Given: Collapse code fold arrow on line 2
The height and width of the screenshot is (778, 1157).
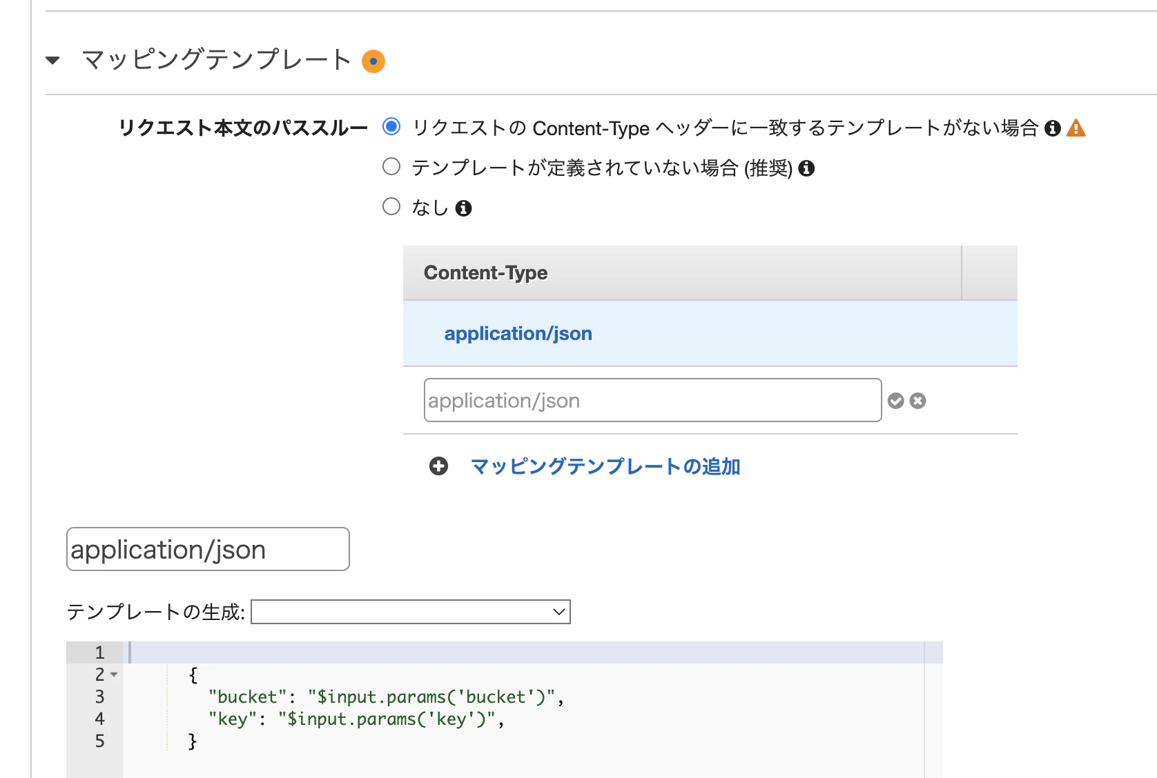Looking at the screenshot, I should [114, 675].
